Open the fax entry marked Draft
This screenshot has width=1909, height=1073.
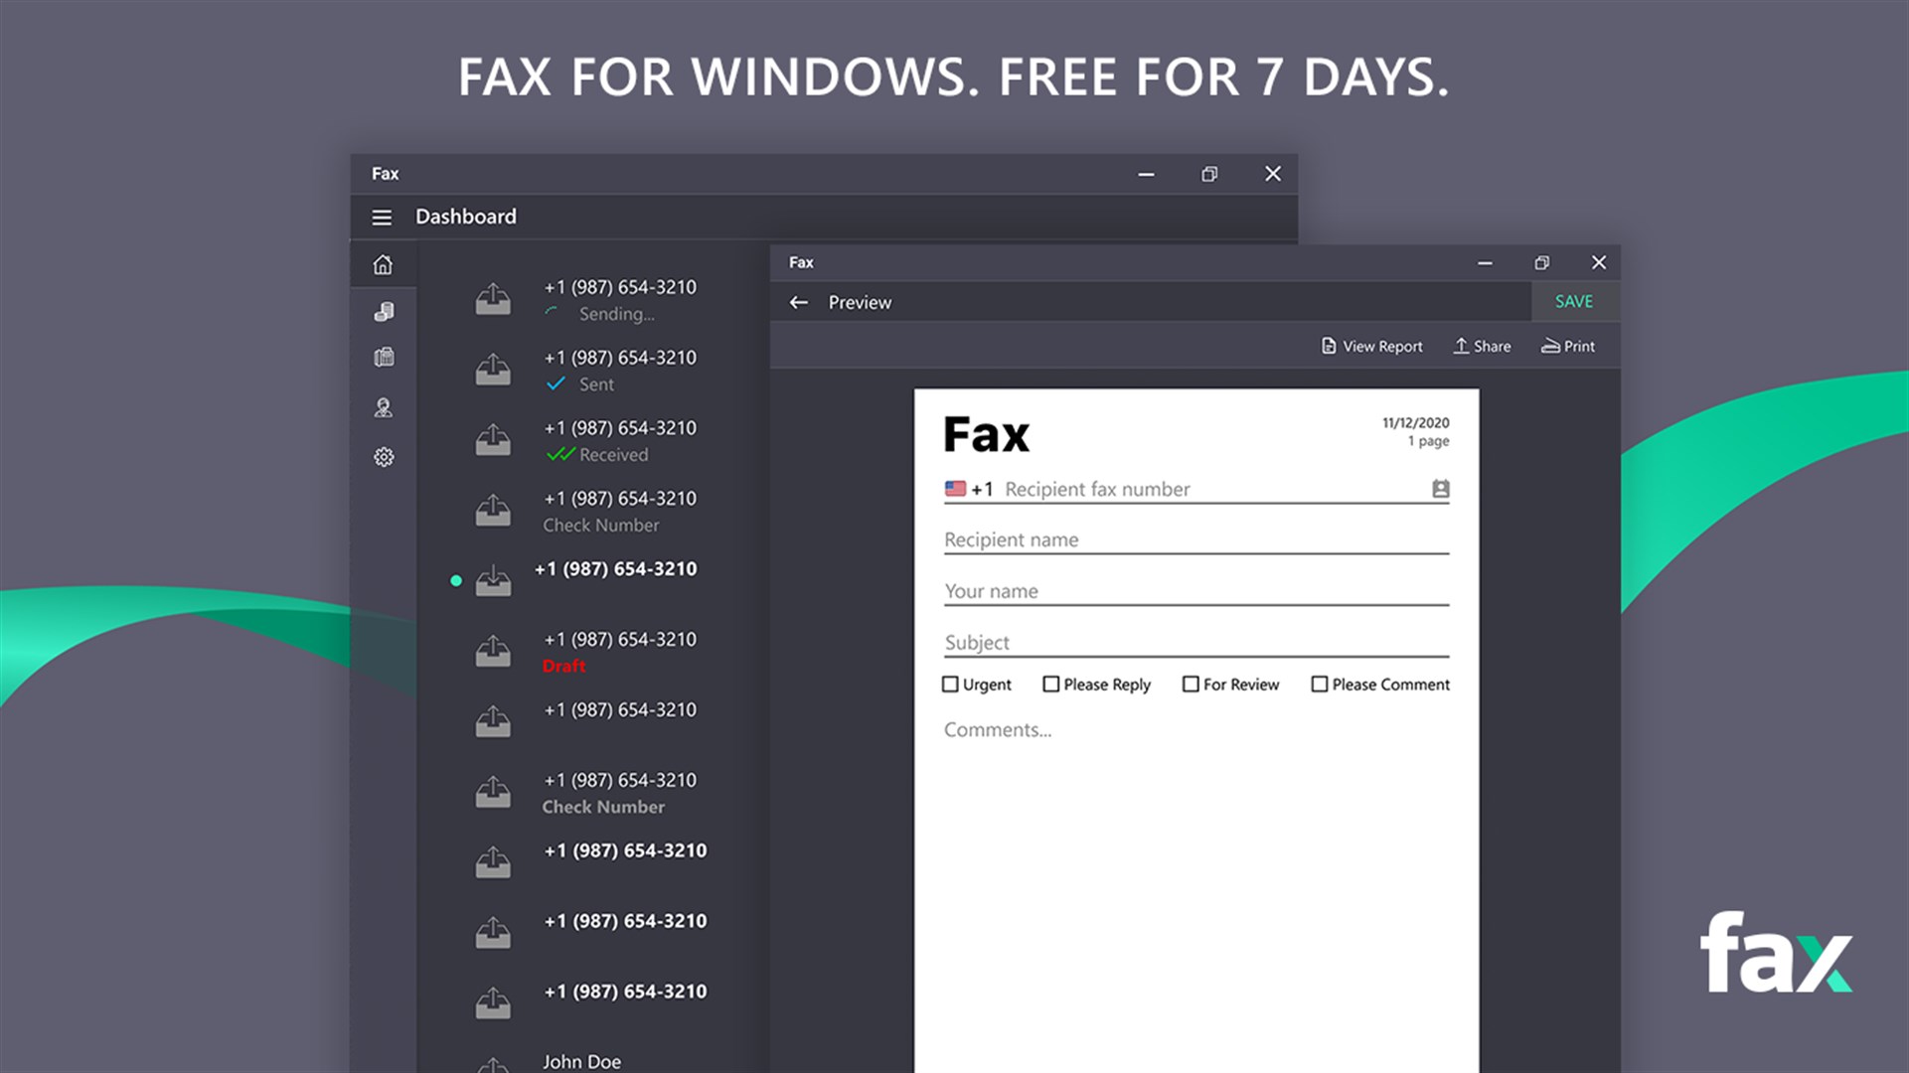tap(619, 651)
